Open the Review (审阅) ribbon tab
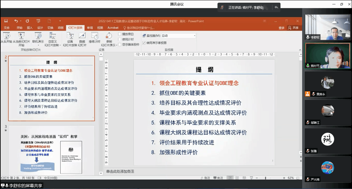Viewport: 352px width, 189px height. coord(90,28)
